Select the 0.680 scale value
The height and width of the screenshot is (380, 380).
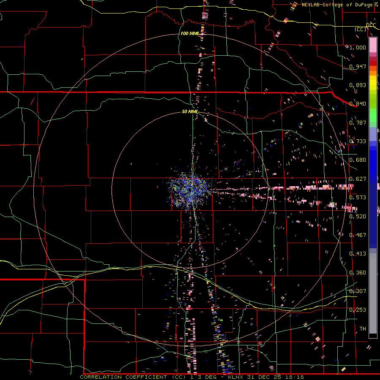click(x=358, y=160)
